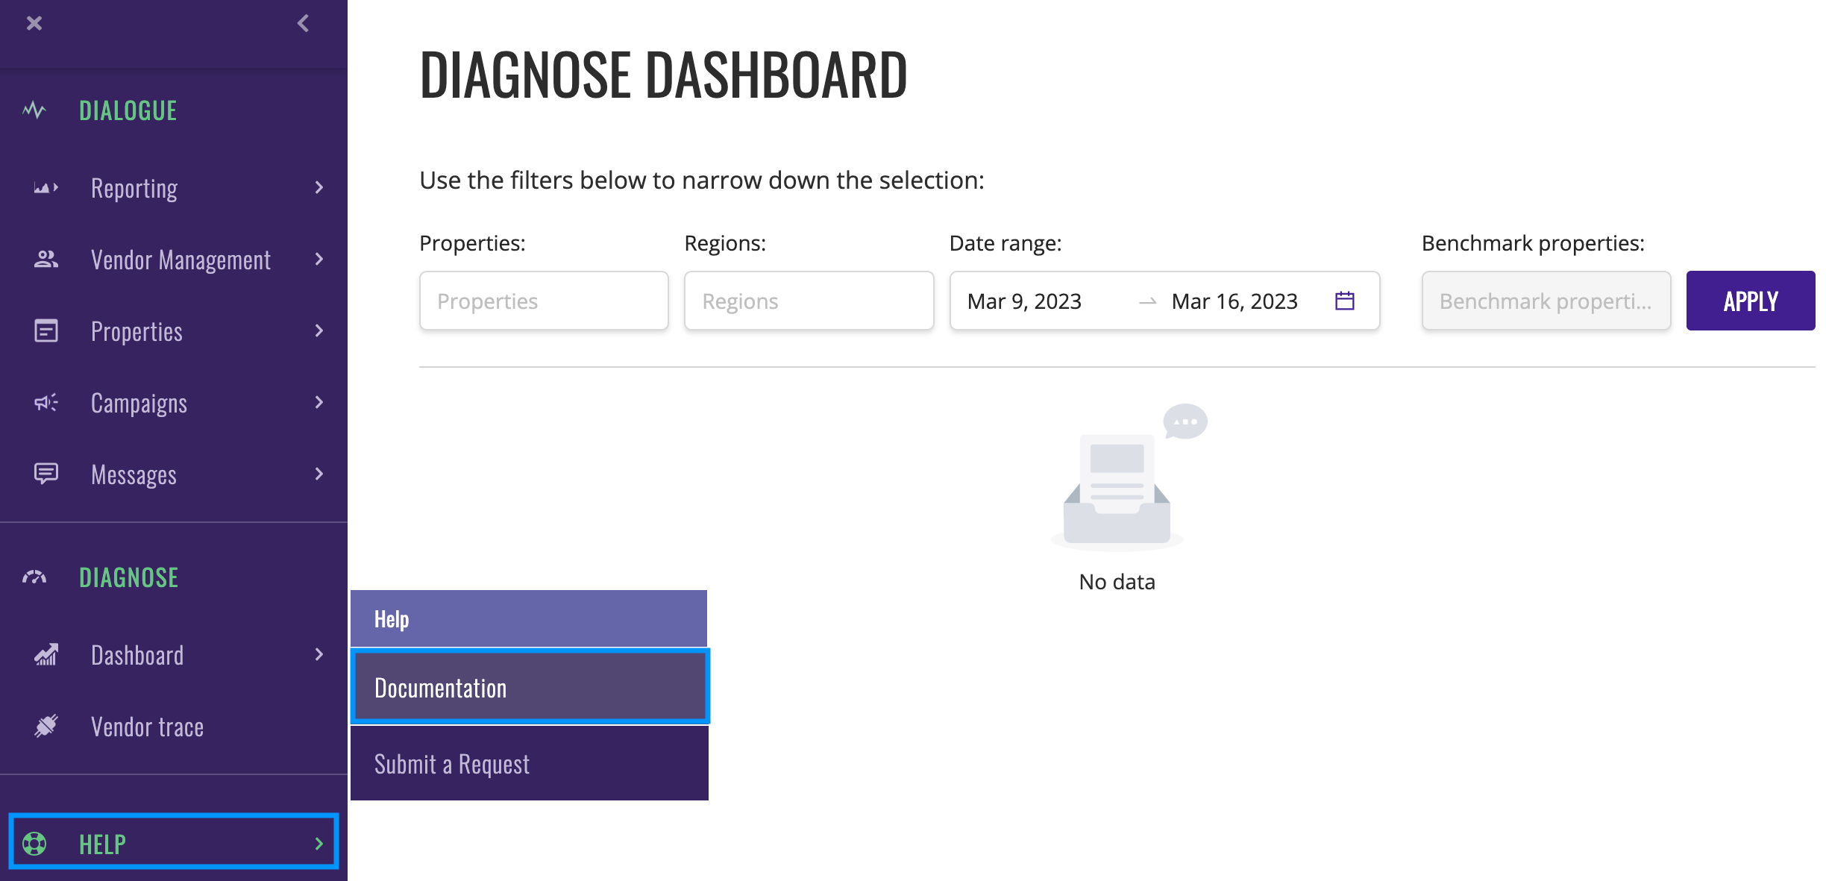The image size is (1826, 881).
Task: Expand the Dashboard submenu chevron
Action: coord(319,654)
